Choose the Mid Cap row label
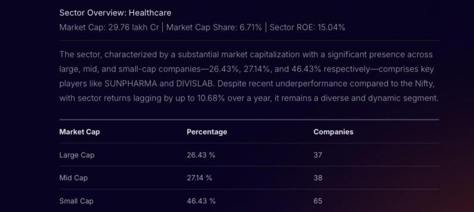Screen dimensions: 474x212 pyautogui.click(x=74, y=178)
